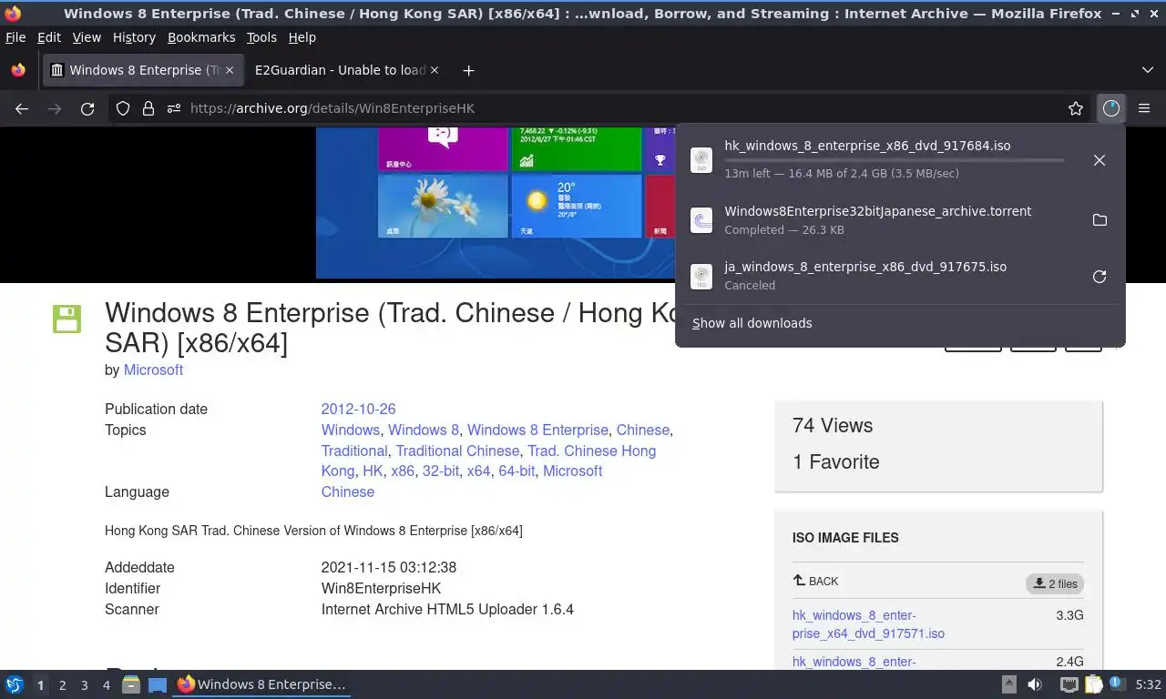
Task: Open the View menu
Action: [87, 37]
